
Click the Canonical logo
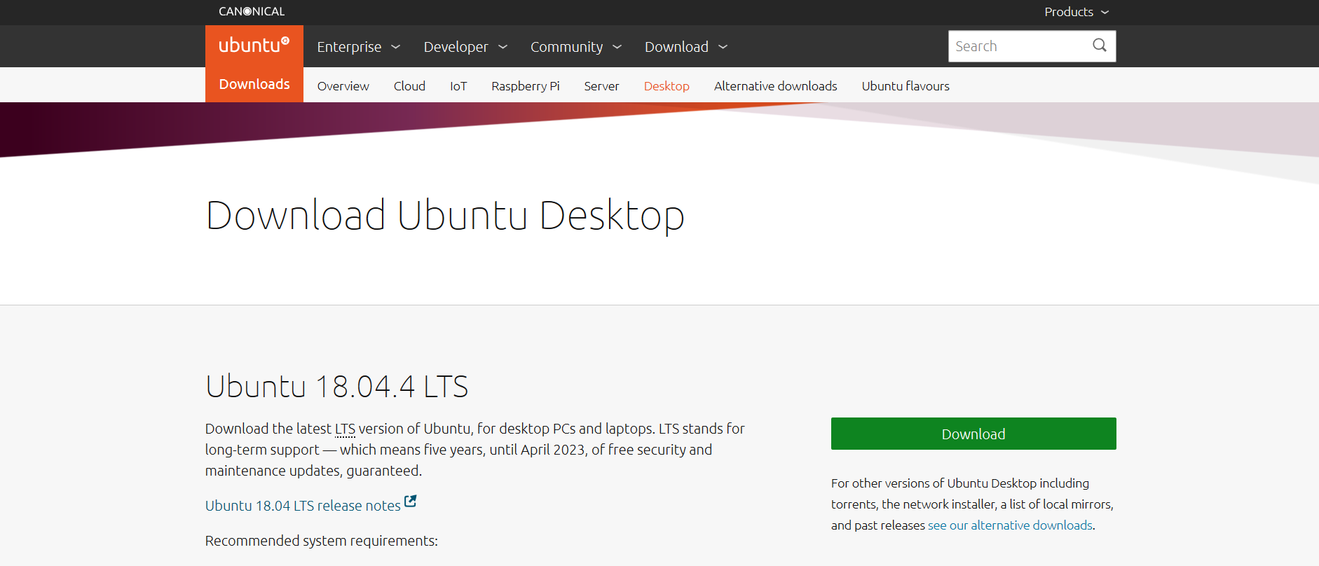click(252, 11)
